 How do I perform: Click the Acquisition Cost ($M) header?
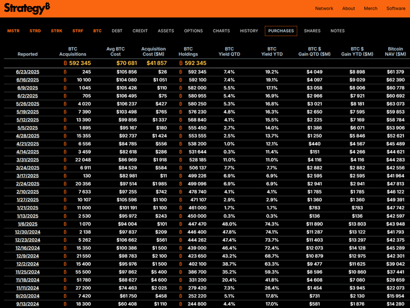(153, 51)
